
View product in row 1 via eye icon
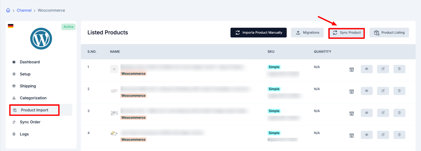(x=367, y=69)
